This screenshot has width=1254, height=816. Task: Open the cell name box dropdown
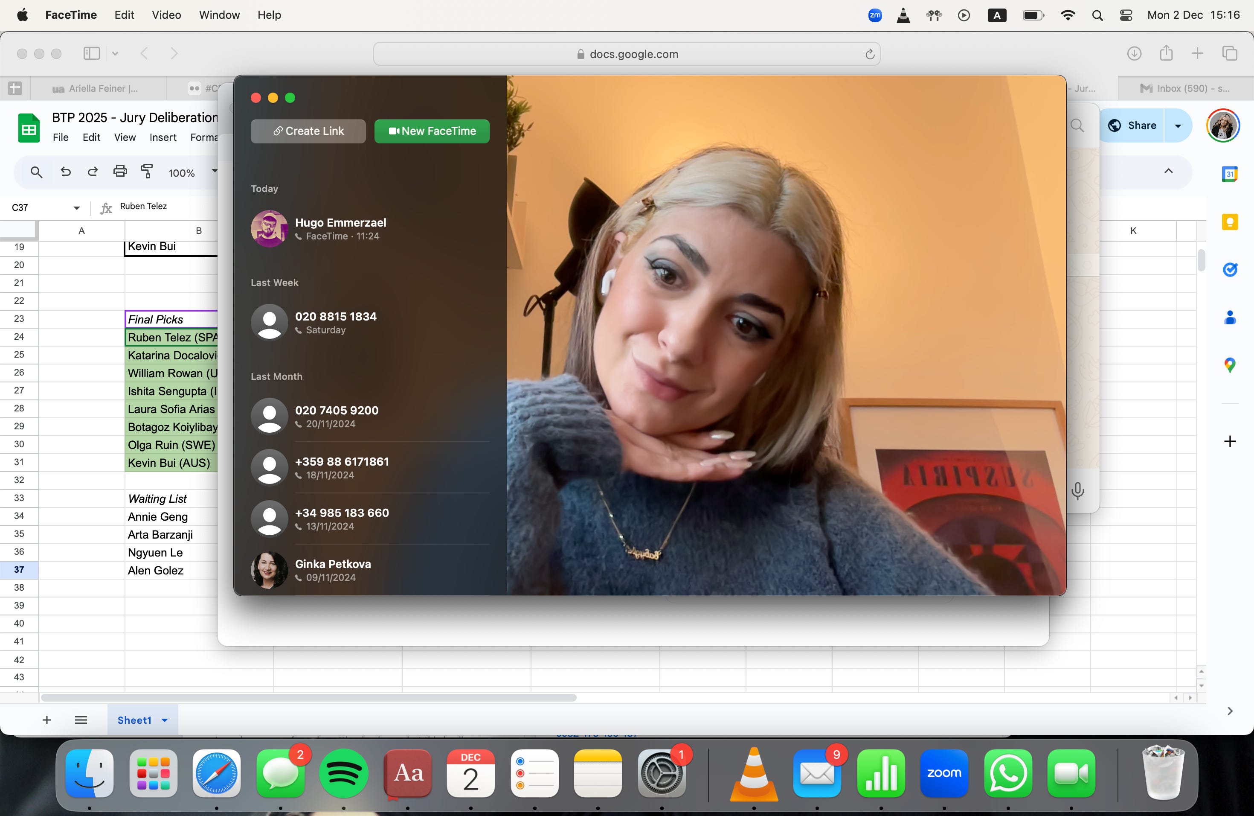77,208
